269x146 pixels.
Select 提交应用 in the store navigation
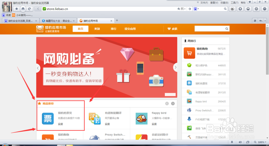[x=130, y=29]
